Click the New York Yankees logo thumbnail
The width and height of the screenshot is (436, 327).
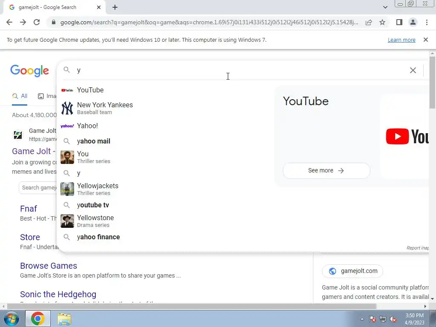tap(67, 108)
